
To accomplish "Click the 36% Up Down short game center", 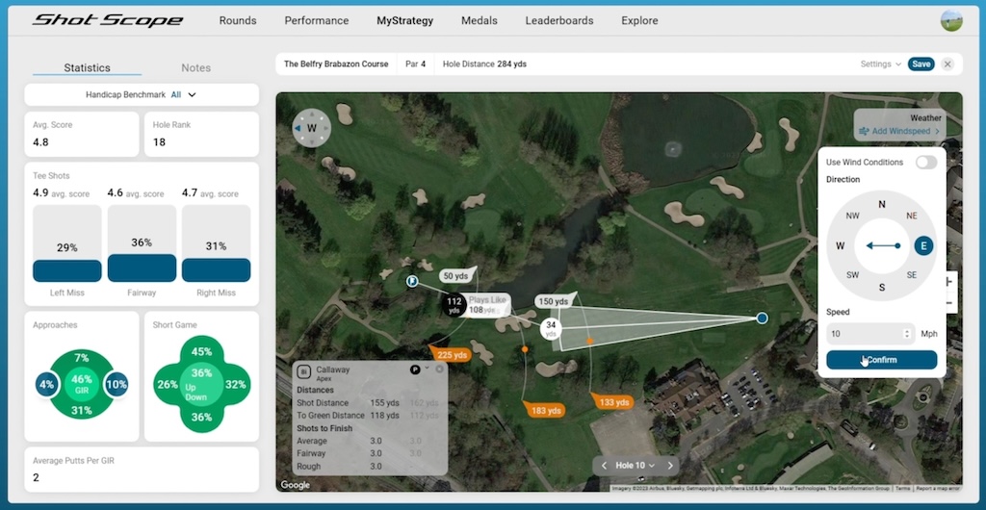I will click(201, 384).
